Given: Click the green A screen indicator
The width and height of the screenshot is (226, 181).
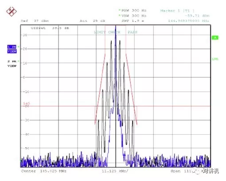Looking at the screenshot, I should point(215,38).
